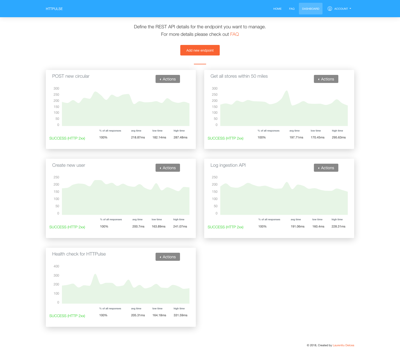Click the chevron on POST new circular Actions
The image size is (400, 354).
click(160, 79)
